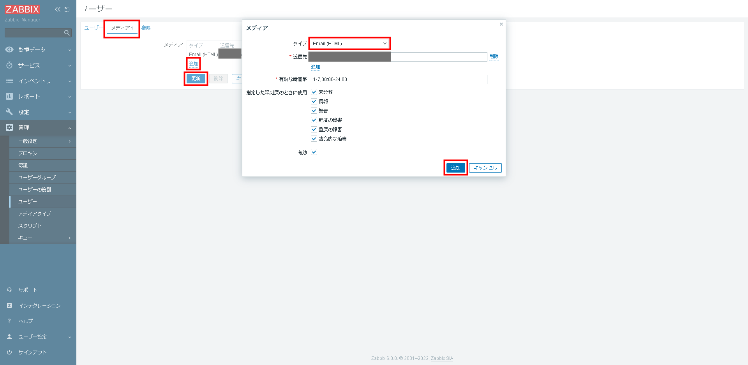Screen dimensions: 748x365
Task: Click the 追加 link under media list
Action: (194, 63)
